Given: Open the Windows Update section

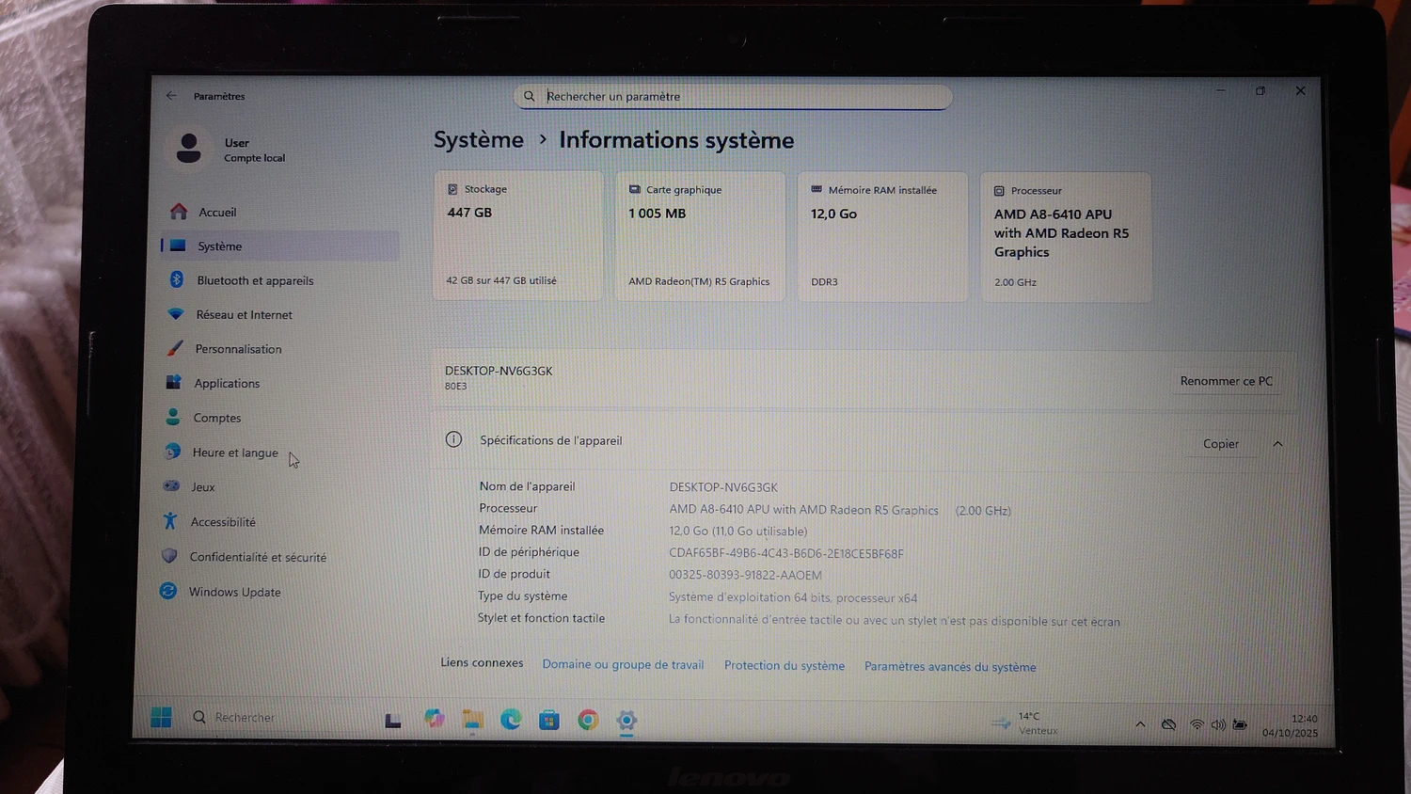Looking at the screenshot, I should [x=234, y=592].
